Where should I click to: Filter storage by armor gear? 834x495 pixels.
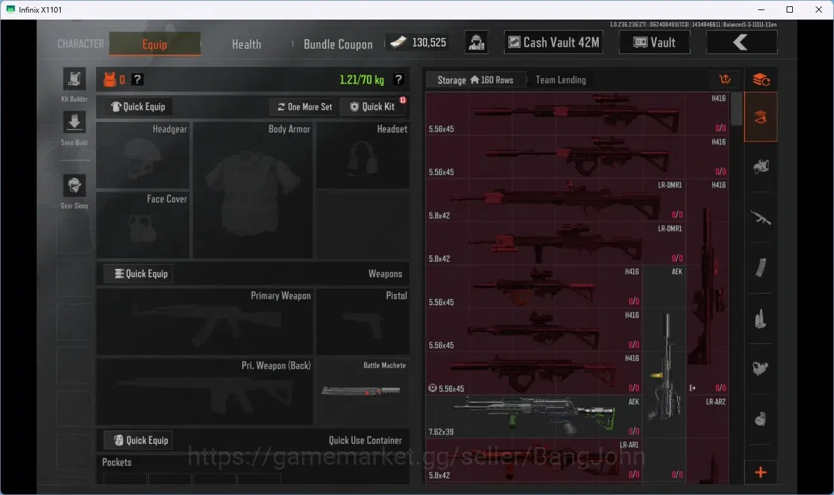pyautogui.click(x=761, y=167)
